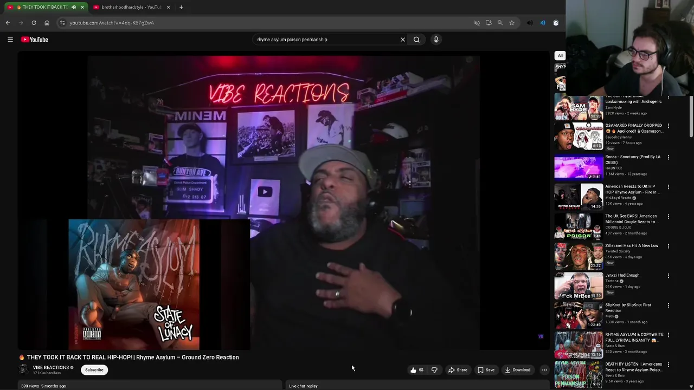Reload the current page
The height and width of the screenshot is (390, 694).
pyautogui.click(x=34, y=23)
